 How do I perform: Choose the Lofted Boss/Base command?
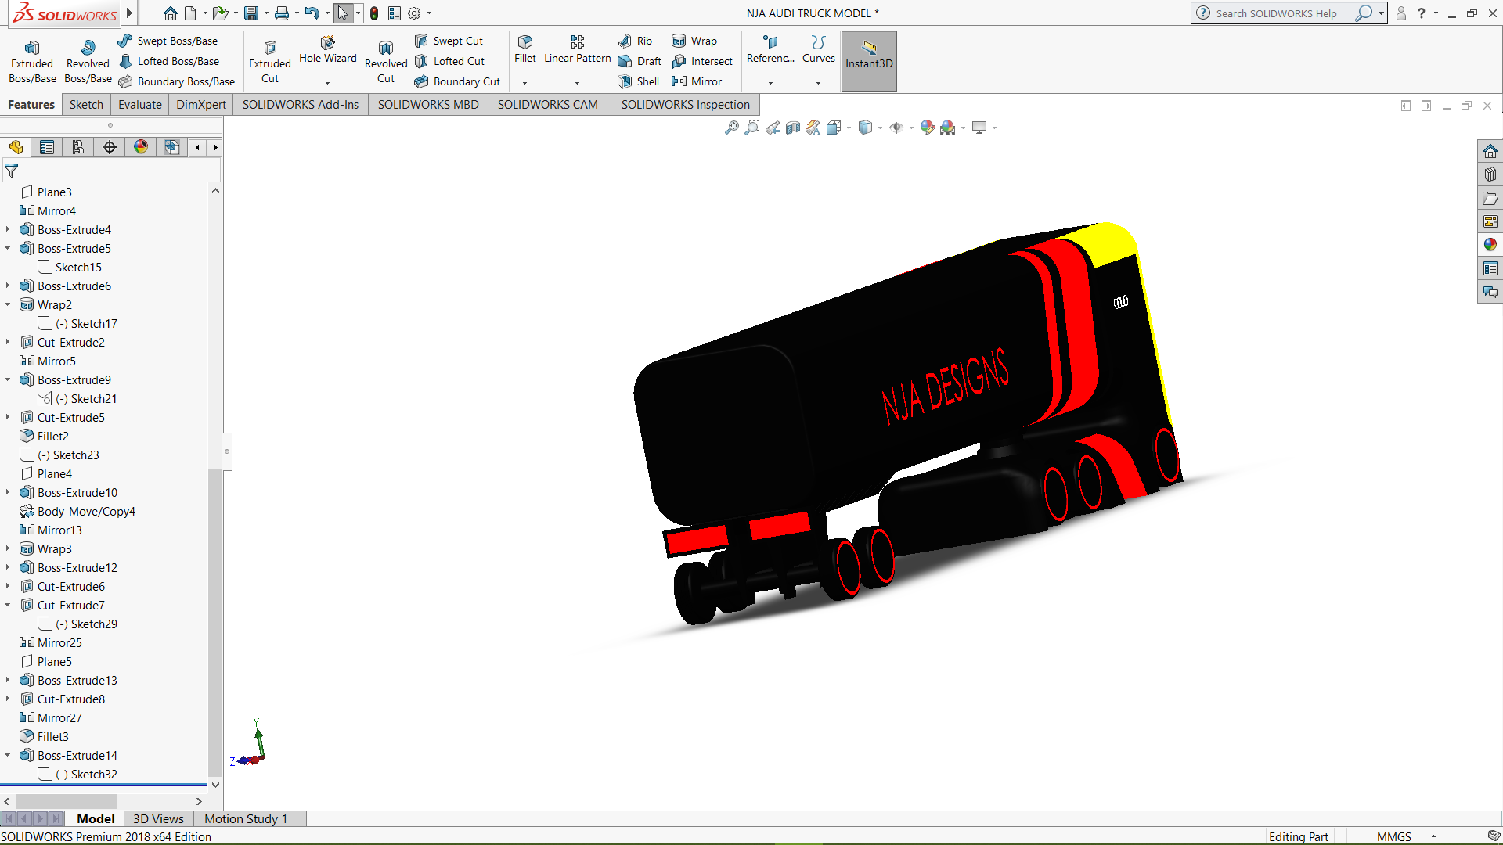point(169,61)
